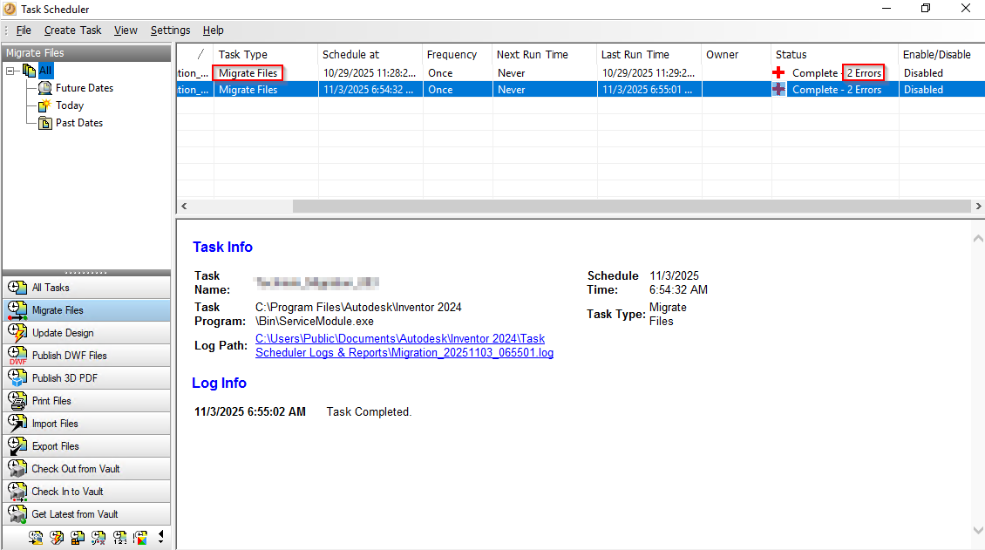
Task: Sort by the Schedule at column header
Action: tap(370, 55)
